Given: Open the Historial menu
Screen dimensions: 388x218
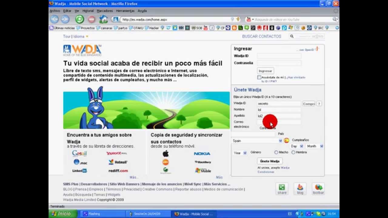Looking at the screenshot, I should pos(88,11).
